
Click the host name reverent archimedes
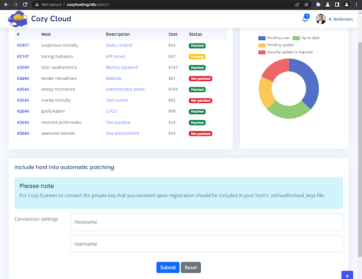point(61,122)
